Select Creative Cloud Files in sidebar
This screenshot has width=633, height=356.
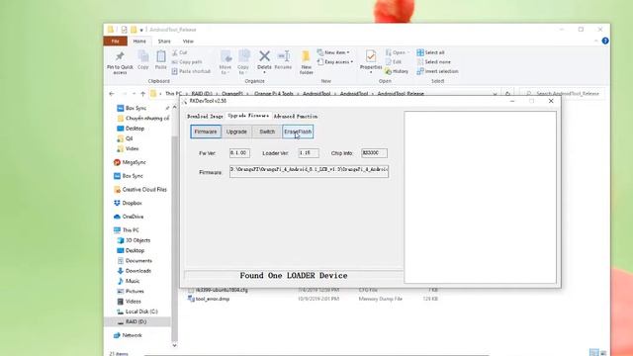[140, 189]
